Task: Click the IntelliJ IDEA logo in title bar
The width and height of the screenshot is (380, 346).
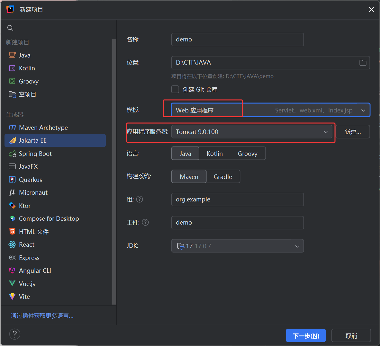Action: (x=10, y=9)
